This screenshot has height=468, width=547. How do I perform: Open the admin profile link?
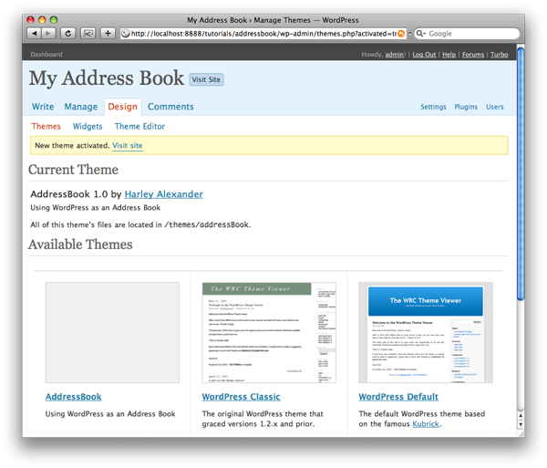click(x=395, y=55)
